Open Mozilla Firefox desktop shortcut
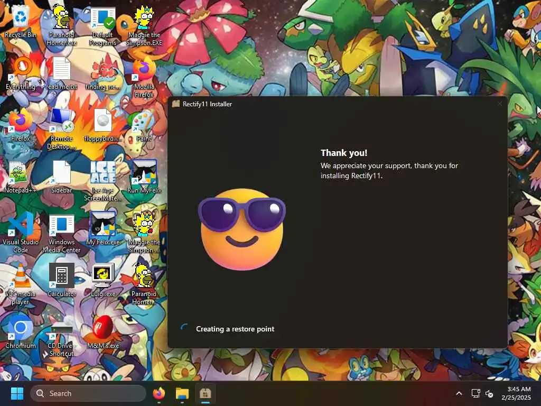Image resolution: width=541 pixels, height=406 pixels. [144, 77]
